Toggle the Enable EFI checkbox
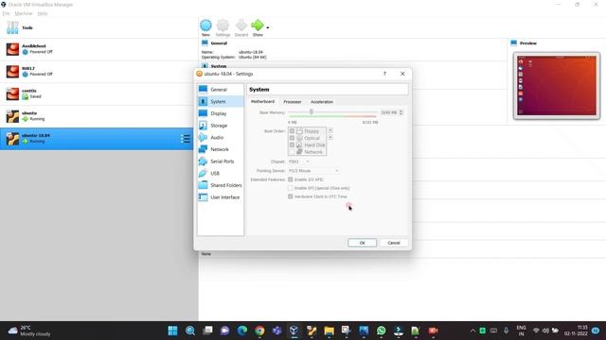The image size is (606, 340). coord(291,188)
